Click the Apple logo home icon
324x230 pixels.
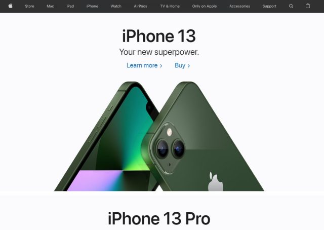(10, 6)
